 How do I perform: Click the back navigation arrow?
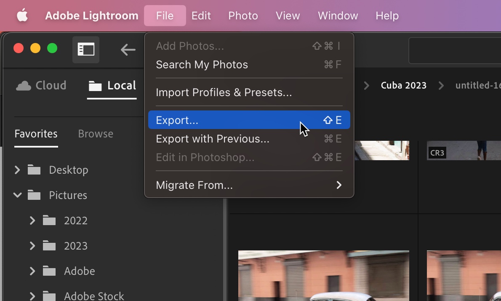[x=128, y=50]
